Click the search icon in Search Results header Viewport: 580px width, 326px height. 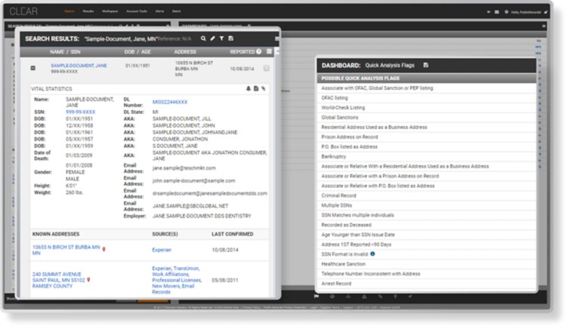(203, 38)
